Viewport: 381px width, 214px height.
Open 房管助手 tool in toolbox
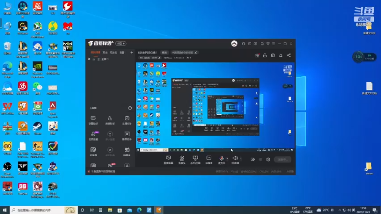pos(110,120)
